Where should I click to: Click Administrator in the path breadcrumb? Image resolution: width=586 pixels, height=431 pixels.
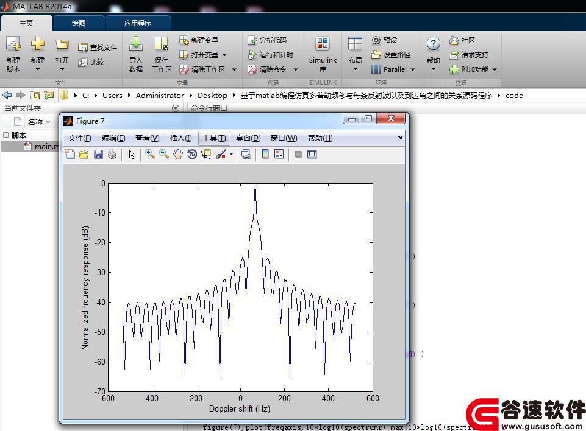tap(160, 95)
